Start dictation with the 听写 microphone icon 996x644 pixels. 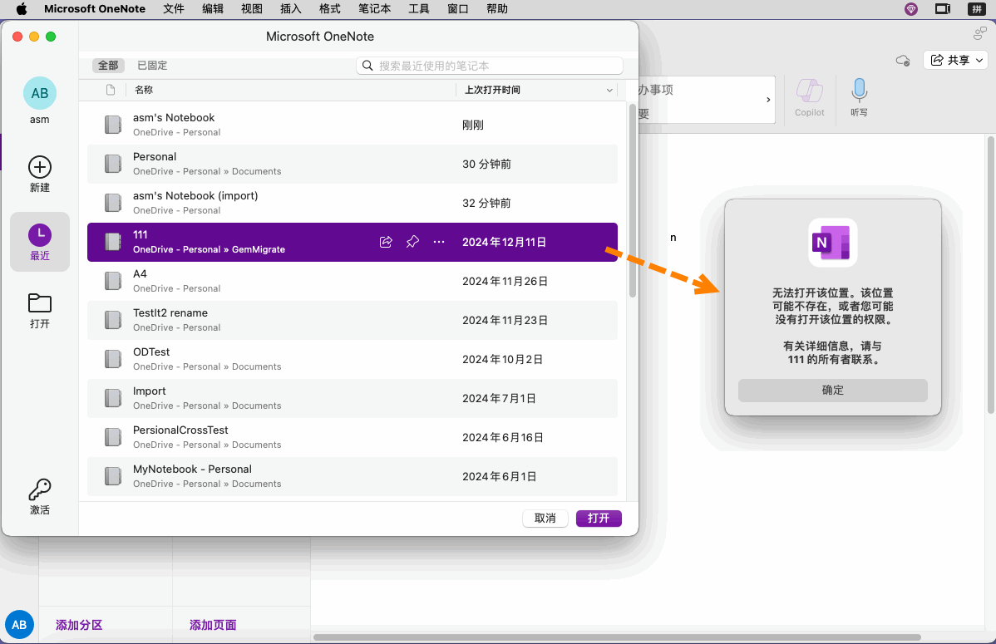point(859,91)
